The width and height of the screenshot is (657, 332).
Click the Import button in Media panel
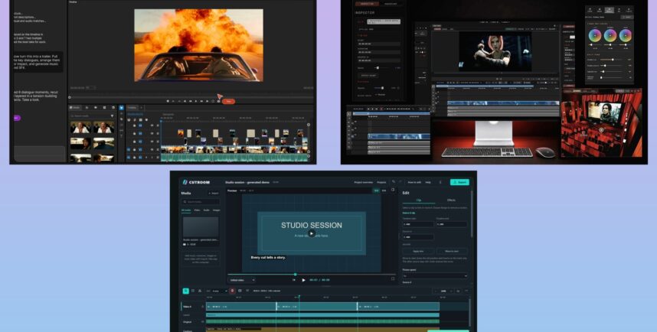coord(214,193)
